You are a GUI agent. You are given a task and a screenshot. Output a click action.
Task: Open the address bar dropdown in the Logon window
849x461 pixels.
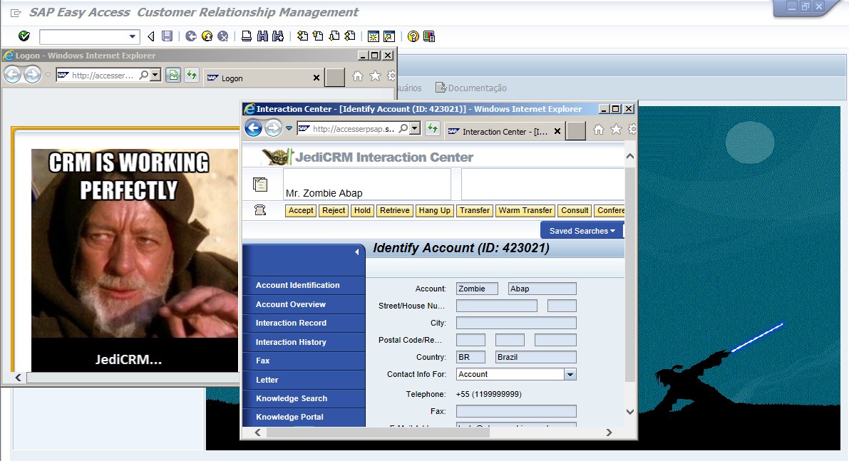(x=155, y=76)
